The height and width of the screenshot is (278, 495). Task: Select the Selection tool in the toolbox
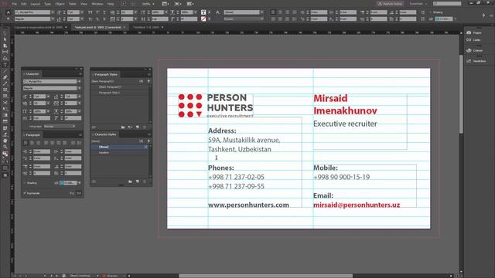pos(5,33)
